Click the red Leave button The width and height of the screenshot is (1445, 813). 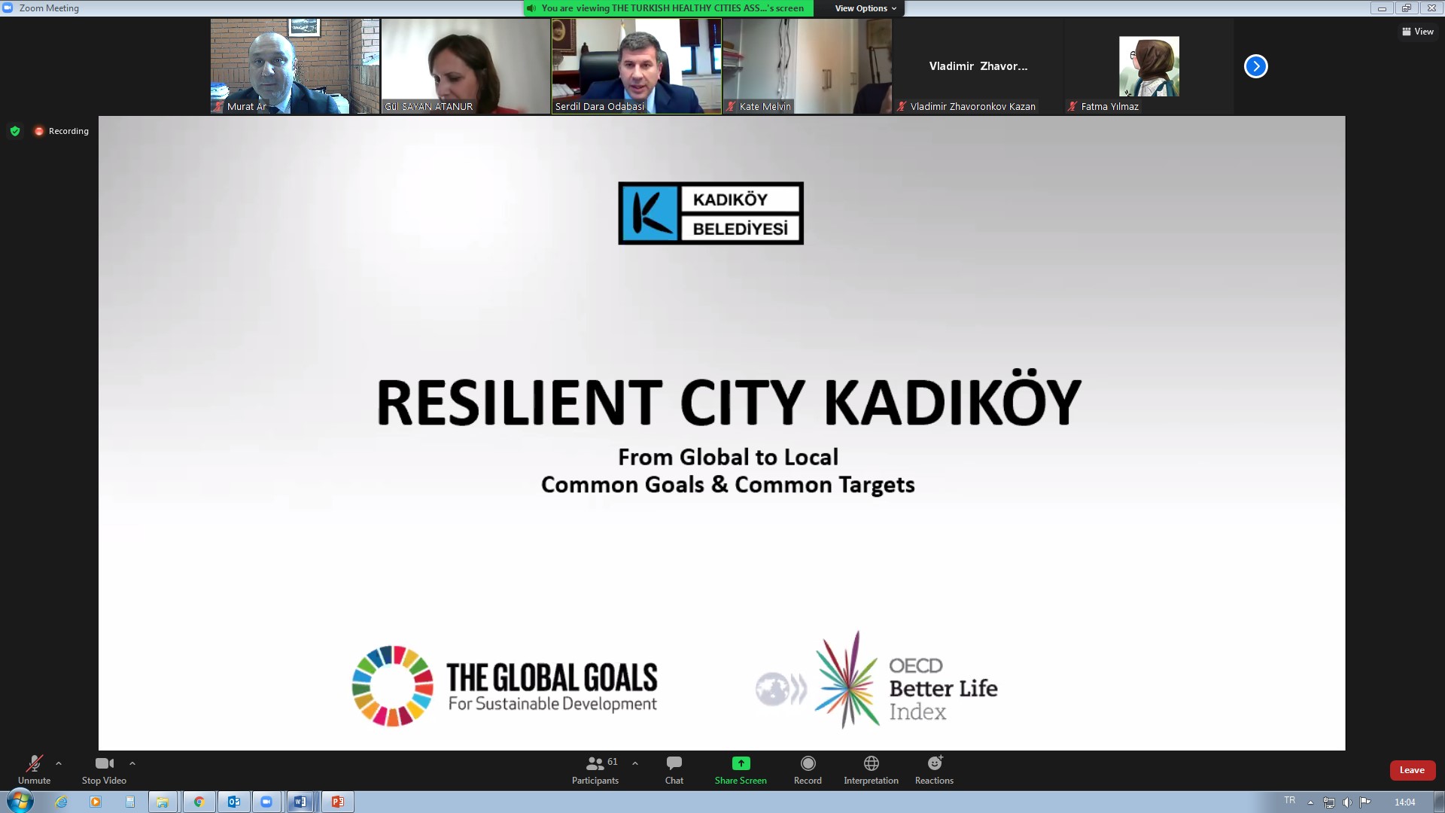1412,770
